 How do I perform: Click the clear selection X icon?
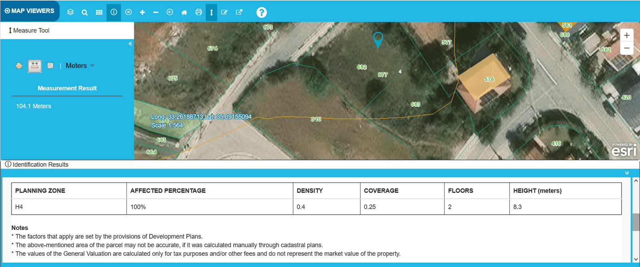128,12
